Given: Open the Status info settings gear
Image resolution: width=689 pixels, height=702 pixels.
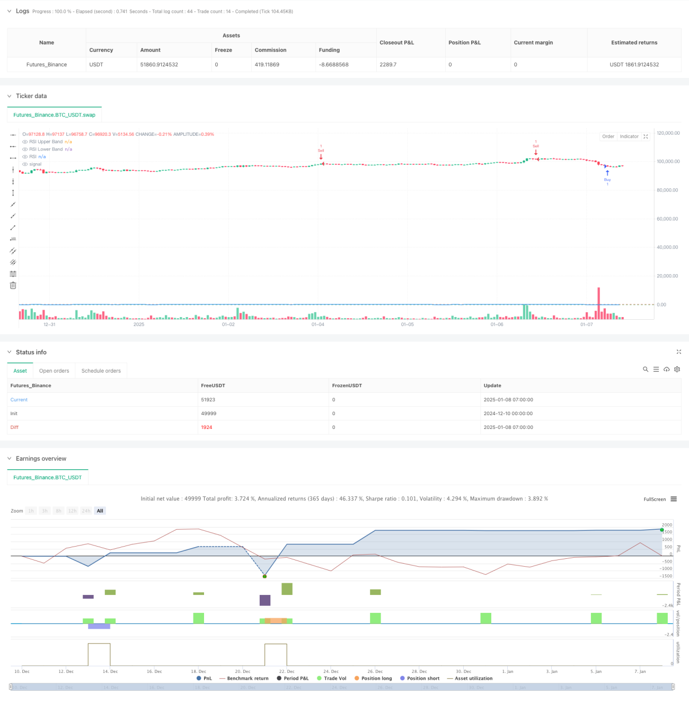Looking at the screenshot, I should pyautogui.click(x=677, y=370).
